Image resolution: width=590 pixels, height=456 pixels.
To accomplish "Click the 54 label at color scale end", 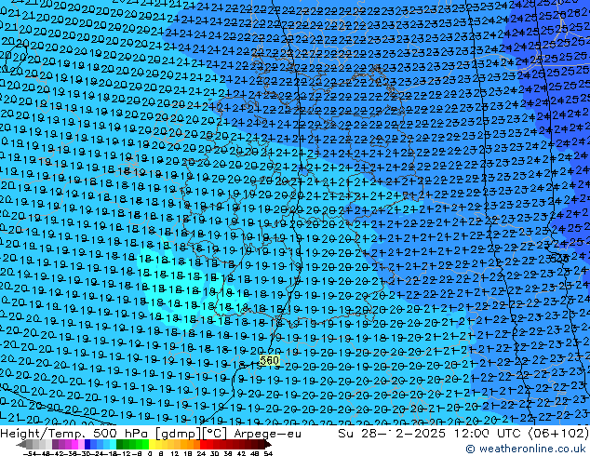I will (x=268, y=454).
